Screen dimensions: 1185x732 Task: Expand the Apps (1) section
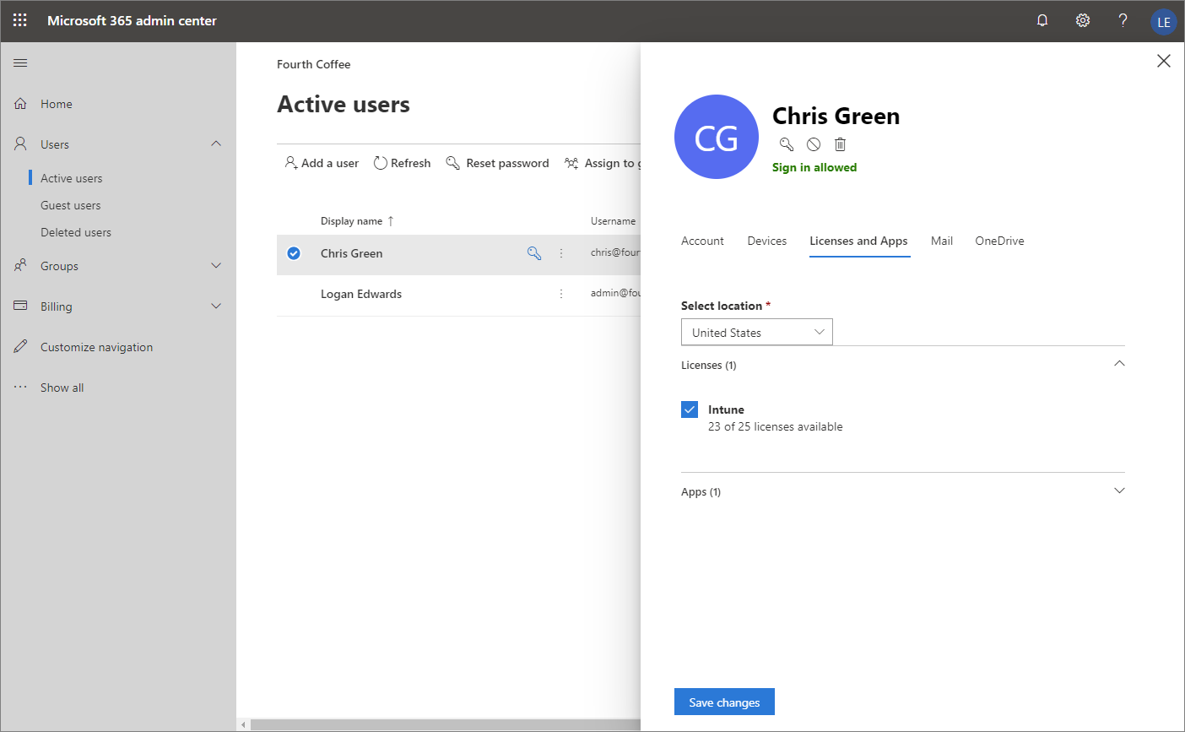1119,491
